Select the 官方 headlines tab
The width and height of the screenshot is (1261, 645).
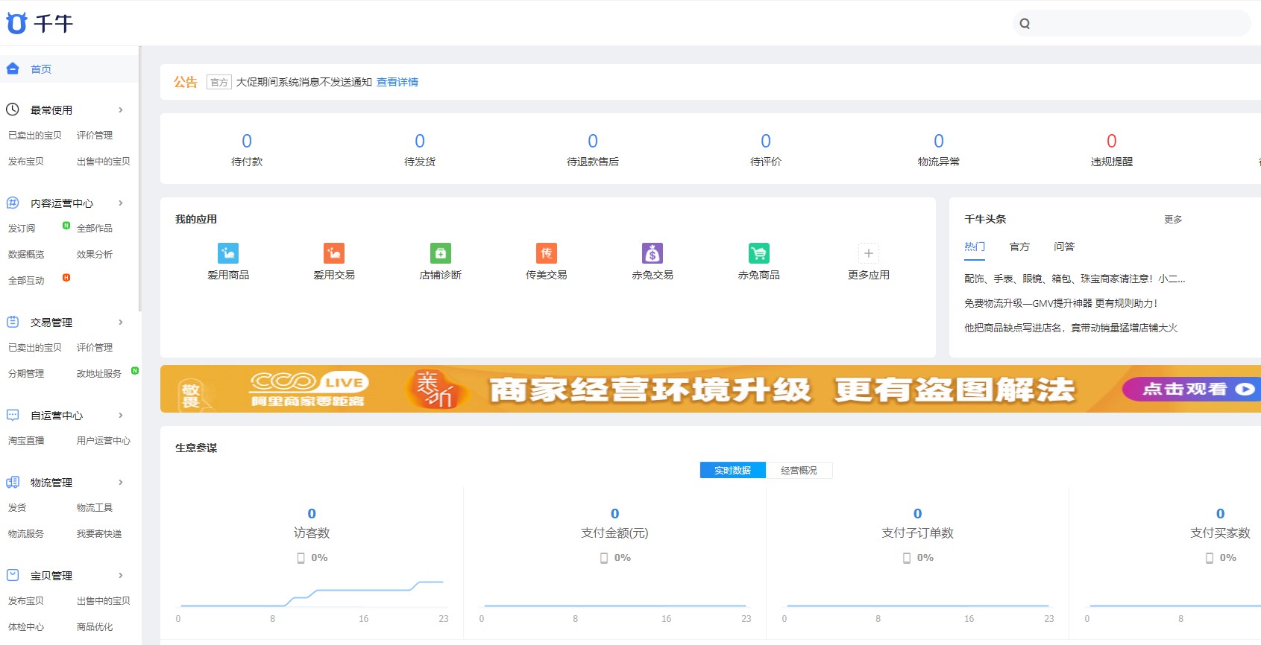click(1019, 247)
